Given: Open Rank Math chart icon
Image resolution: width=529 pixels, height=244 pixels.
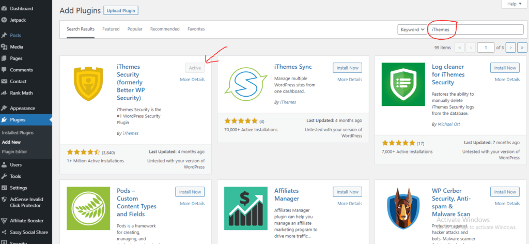Looking at the screenshot, I should click(4, 93).
